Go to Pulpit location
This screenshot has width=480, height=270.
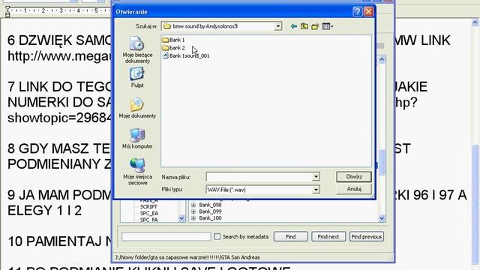coord(136,78)
